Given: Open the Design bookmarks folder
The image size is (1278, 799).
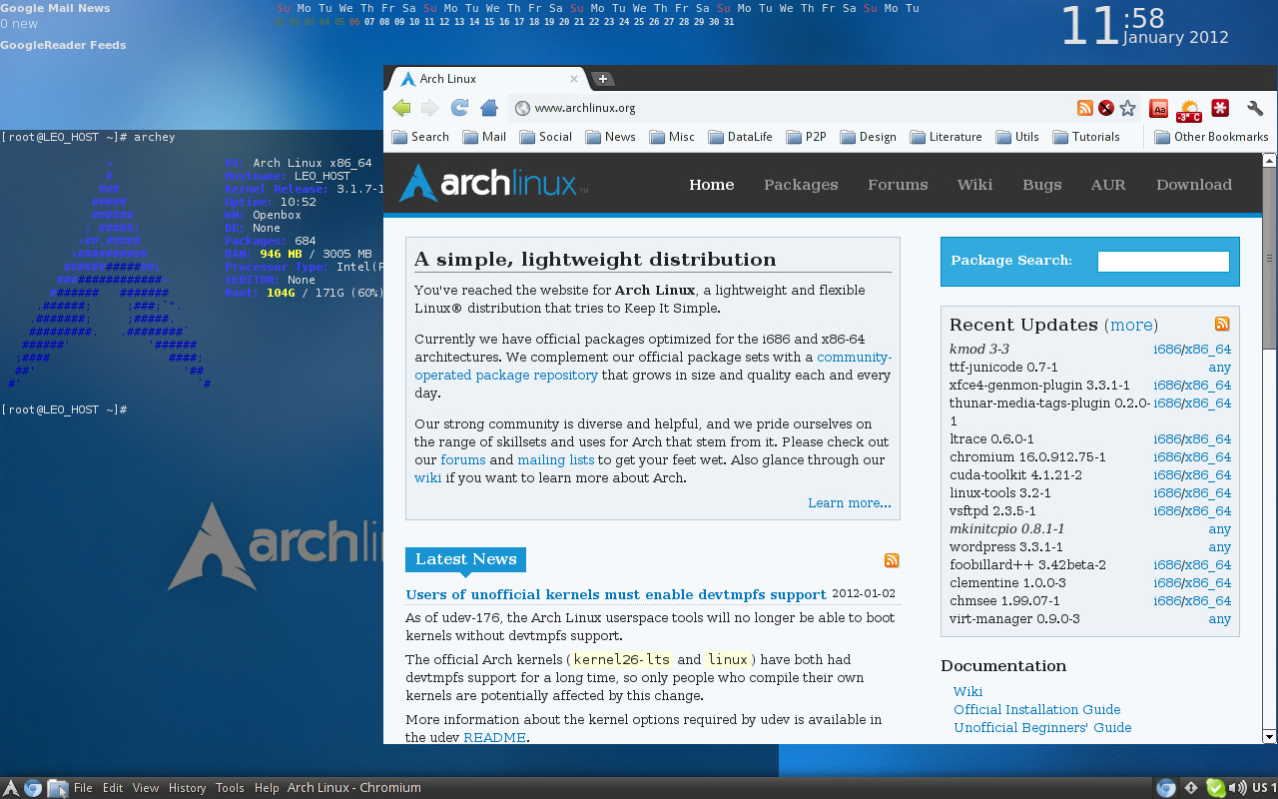Looking at the screenshot, I should coord(868,137).
